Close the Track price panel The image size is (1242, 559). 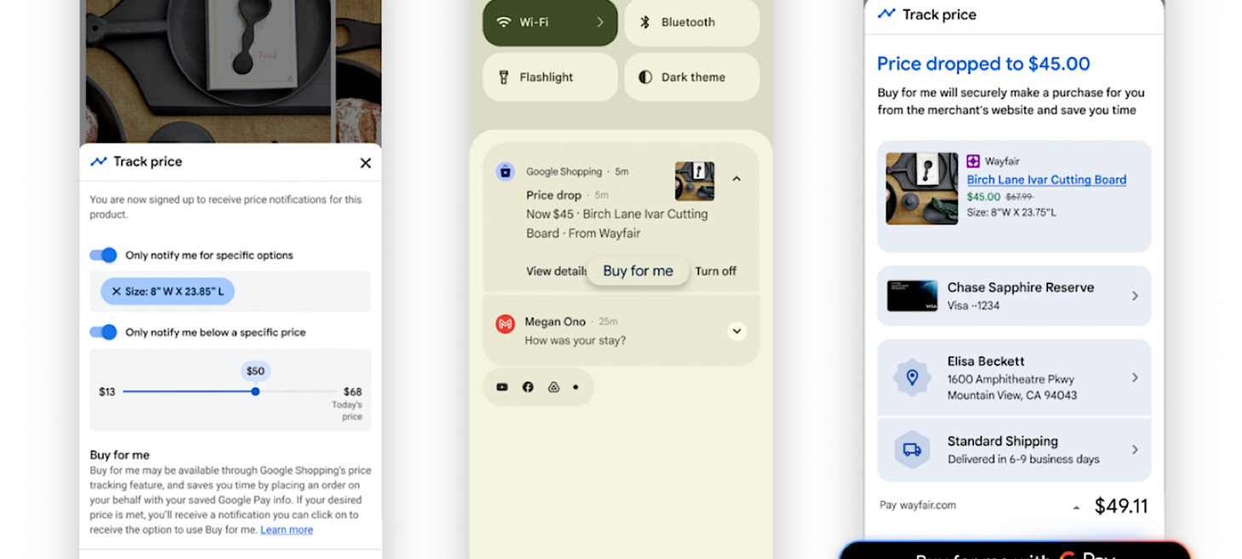tap(365, 163)
